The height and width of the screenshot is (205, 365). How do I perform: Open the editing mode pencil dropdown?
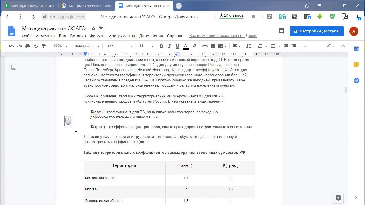tap(331, 46)
